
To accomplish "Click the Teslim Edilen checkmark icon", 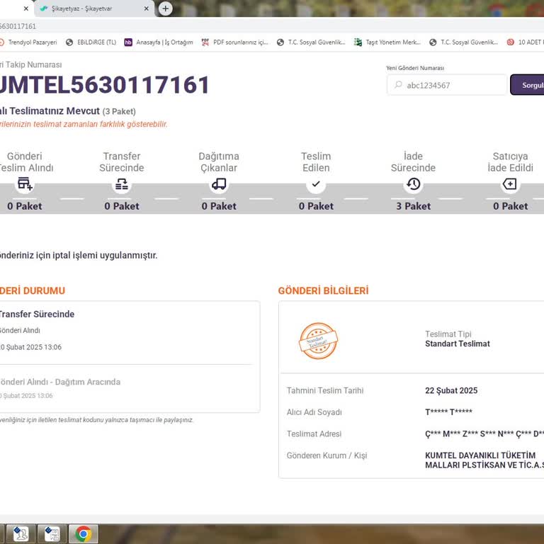I will pyautogui.click(x=316, y=184).
